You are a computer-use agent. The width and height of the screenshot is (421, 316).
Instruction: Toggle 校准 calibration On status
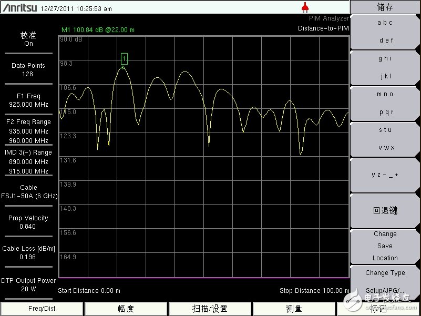[x=28, y=39]
